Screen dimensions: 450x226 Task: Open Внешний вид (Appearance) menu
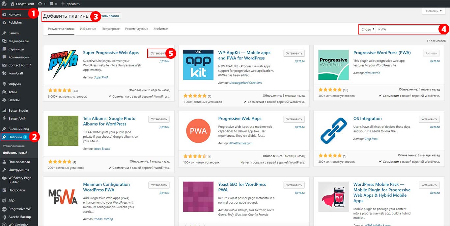point(19,129)
